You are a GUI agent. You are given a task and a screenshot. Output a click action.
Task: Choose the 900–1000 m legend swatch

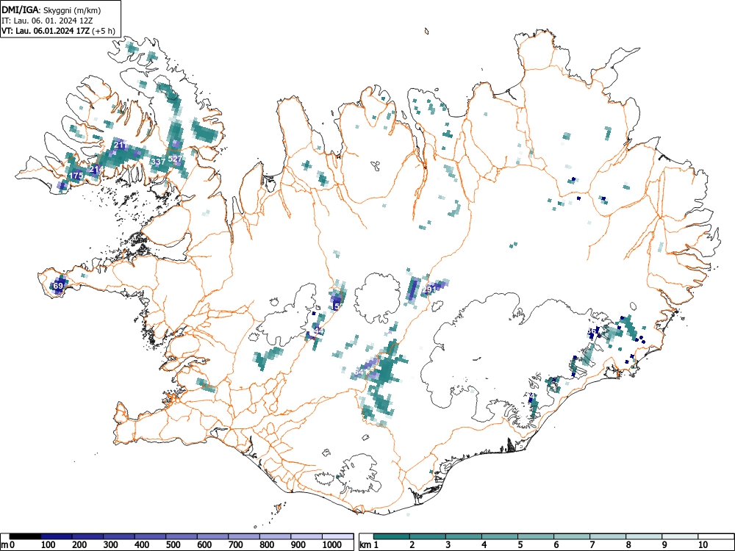(x=306, y=536)
